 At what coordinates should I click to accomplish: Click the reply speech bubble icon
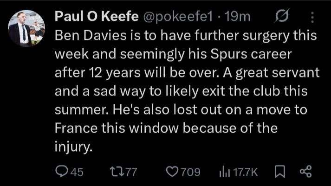61,172
